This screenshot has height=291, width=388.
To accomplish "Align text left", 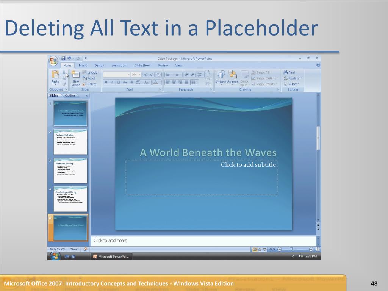I will click(x=167, y=82).
